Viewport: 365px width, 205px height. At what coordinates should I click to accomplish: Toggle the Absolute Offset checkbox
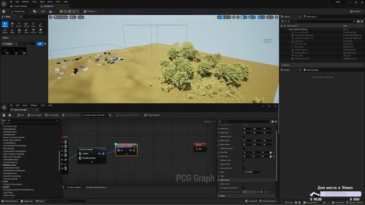244,137
